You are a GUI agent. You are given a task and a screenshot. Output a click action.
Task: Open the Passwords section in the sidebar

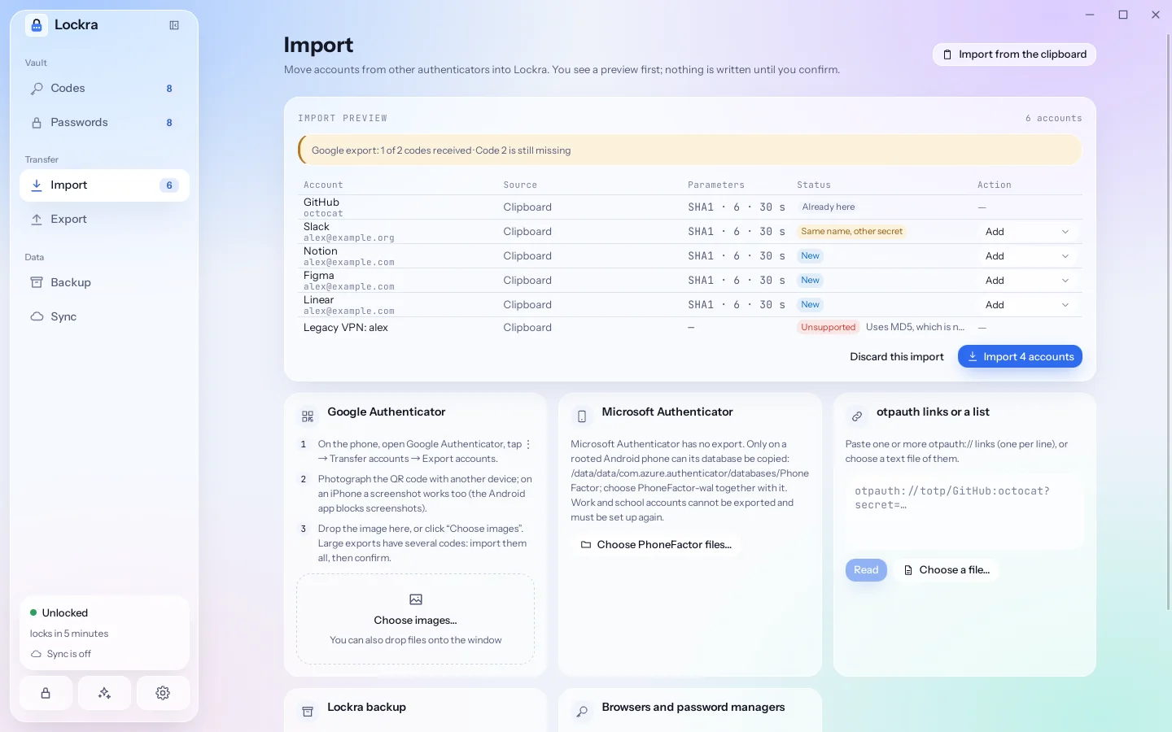pyautogui.click(x=104, y=123)
